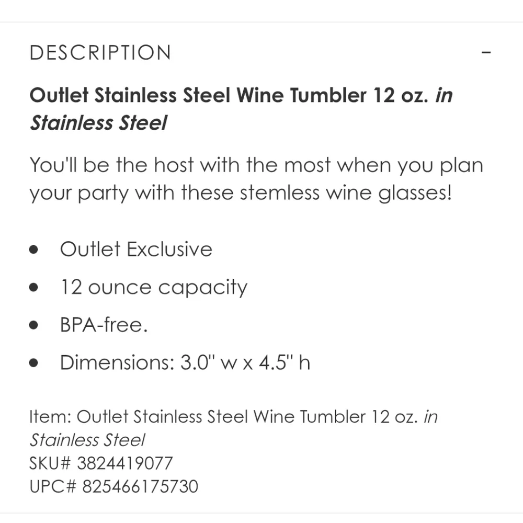
Task: Click the bullet dot beside Dimensions
Action: [35, 363]
